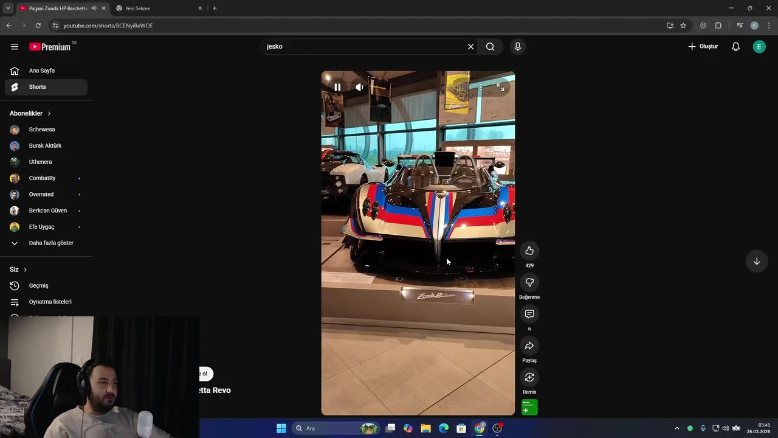Go back in the browser
The image size is (778, 438).
[x=9, y=26]
